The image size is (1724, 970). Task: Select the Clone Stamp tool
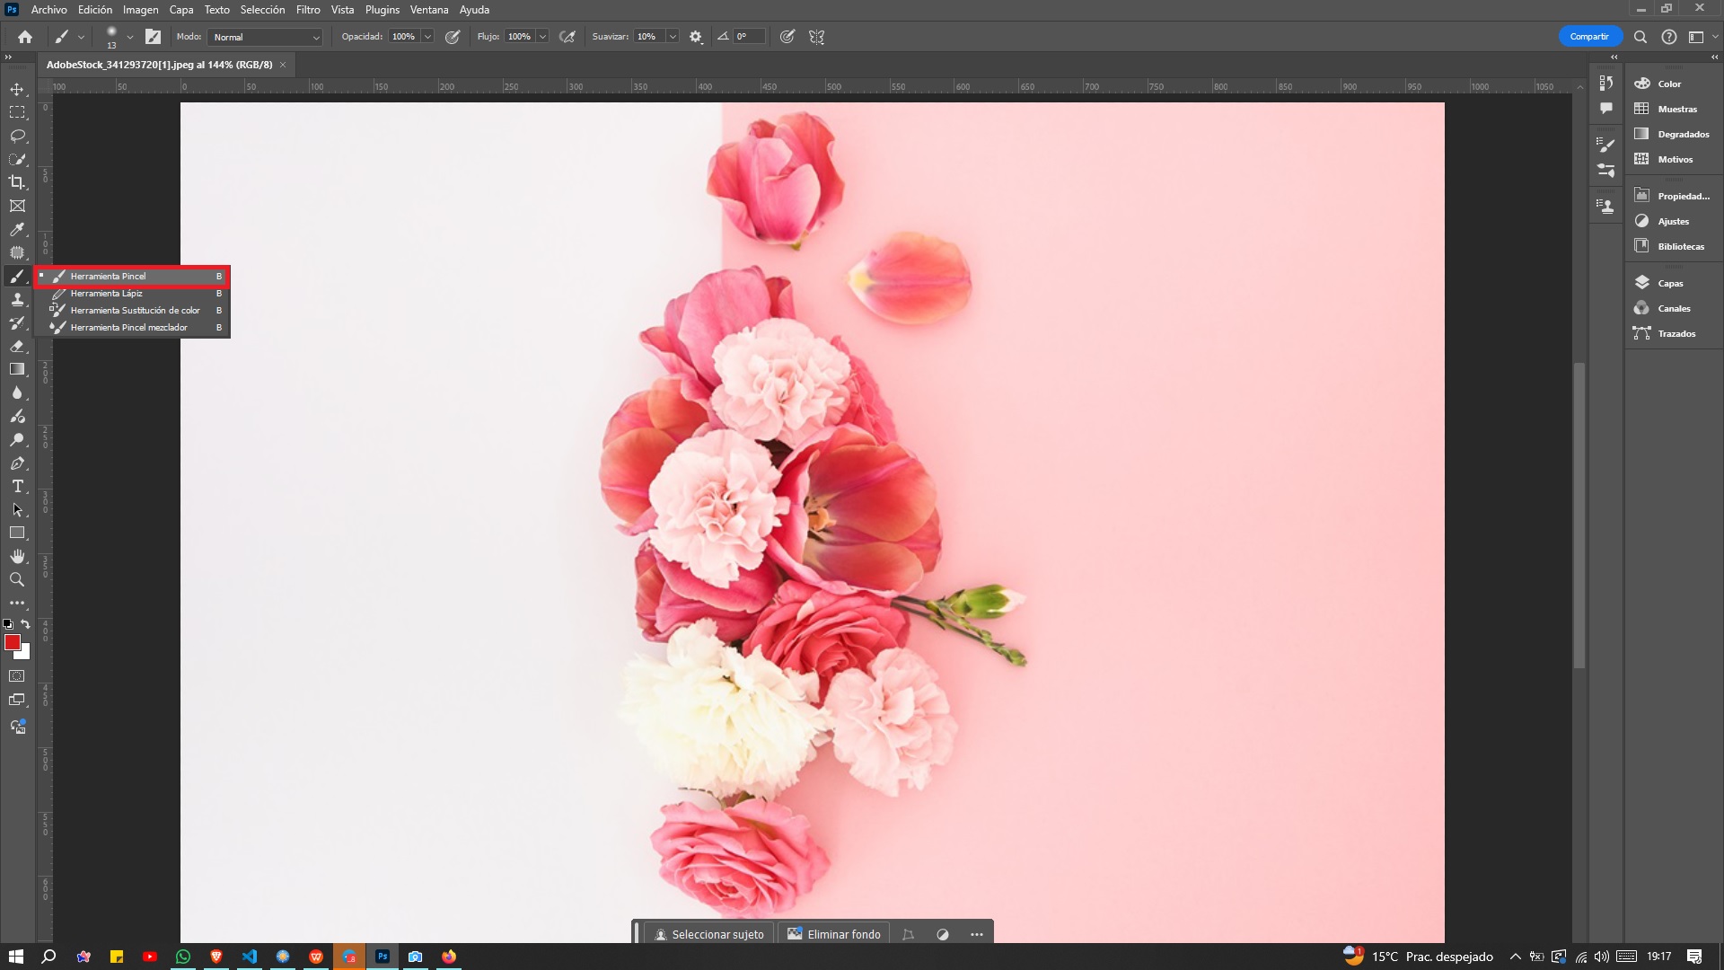pos(17,299)
